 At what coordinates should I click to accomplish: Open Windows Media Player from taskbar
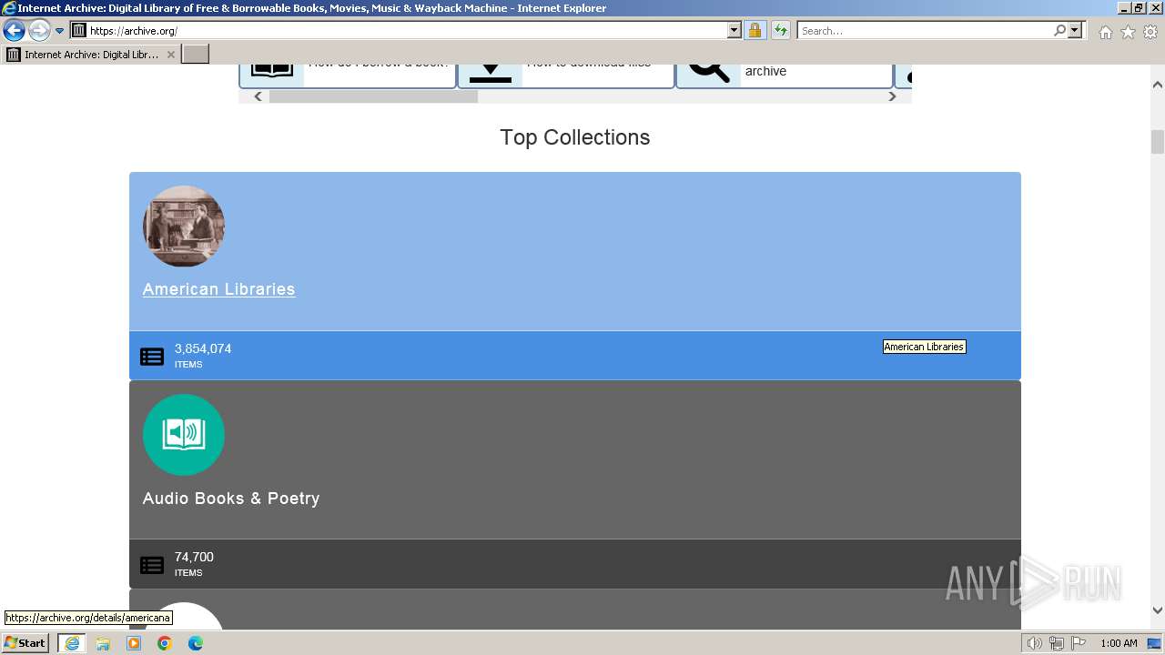point(134,643)
